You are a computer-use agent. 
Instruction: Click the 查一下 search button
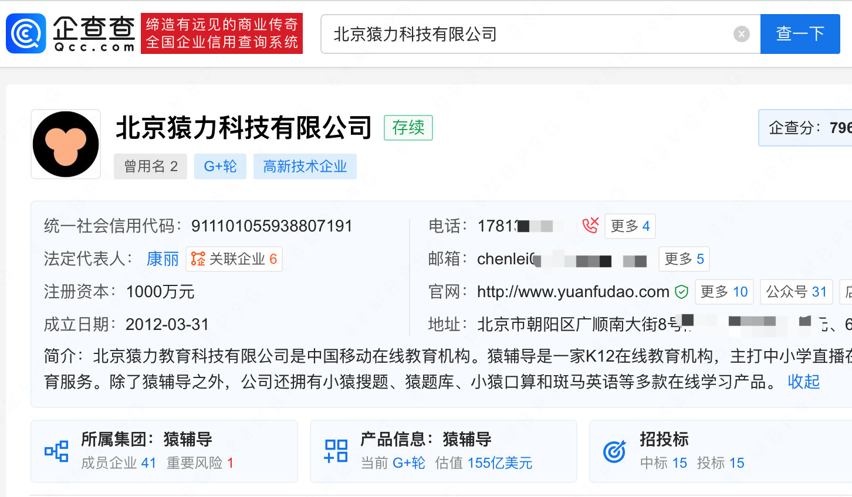tap(800, 34)
